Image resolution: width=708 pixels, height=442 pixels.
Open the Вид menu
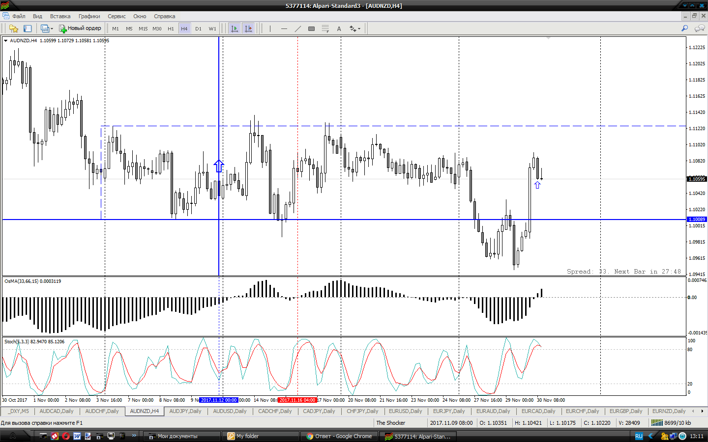[x=37, y=16]
